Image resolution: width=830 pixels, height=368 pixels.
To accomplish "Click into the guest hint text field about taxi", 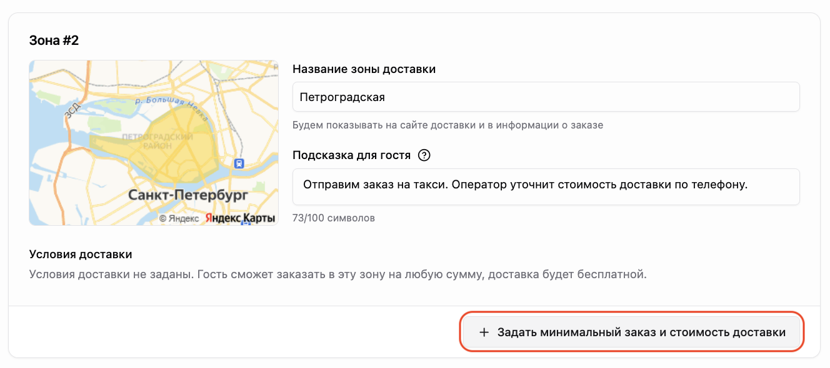I will coord(546,186).
